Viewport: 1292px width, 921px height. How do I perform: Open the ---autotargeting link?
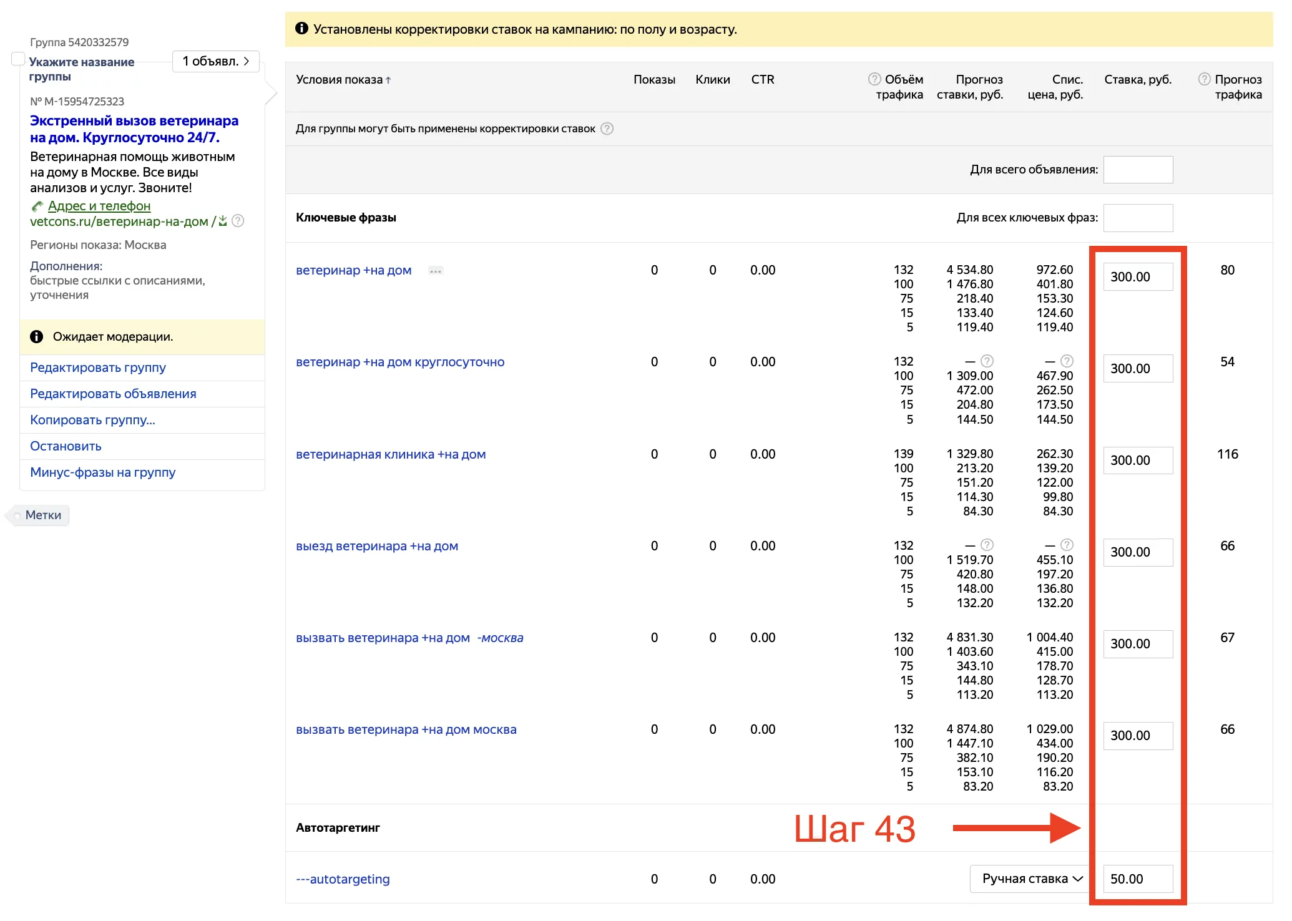[343, 879]
